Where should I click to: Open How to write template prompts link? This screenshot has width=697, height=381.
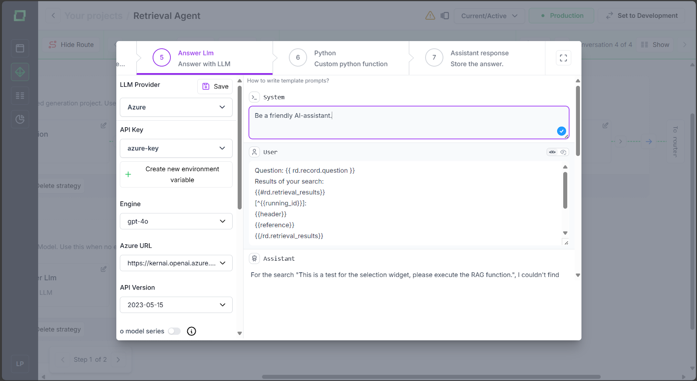point(288,81)
